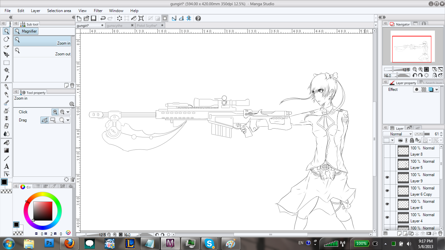
Task: Select the Zoom out sub tool
Action: [42, 52]
